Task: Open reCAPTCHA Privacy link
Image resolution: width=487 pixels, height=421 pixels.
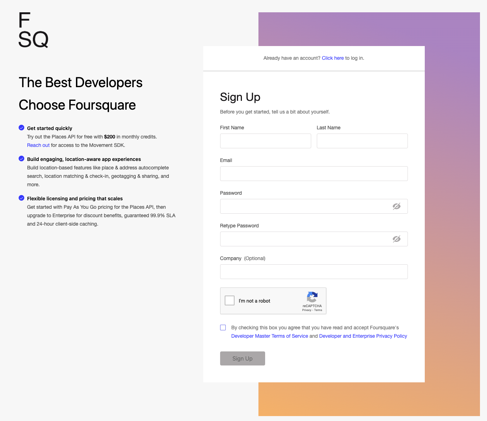Action: point(307,310)
